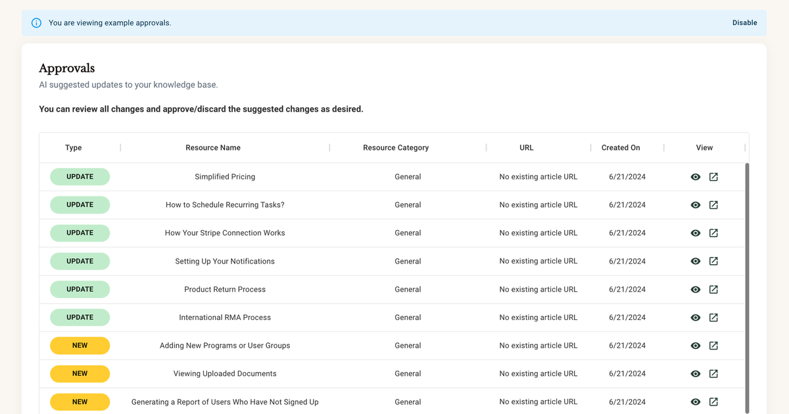Open Product Return Process external link icon
Image resolution: width=789 pixels, height=414 pixels.
(x=713, y=290)
